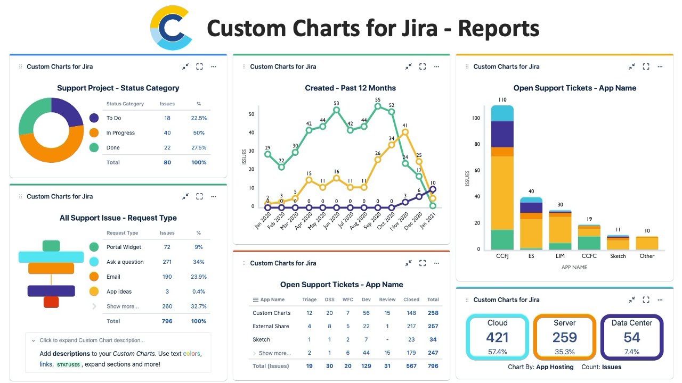Viewport: 682px width, 383px height.
Task: Click drag handle of bar chart gadget
Action: [467, 66]
